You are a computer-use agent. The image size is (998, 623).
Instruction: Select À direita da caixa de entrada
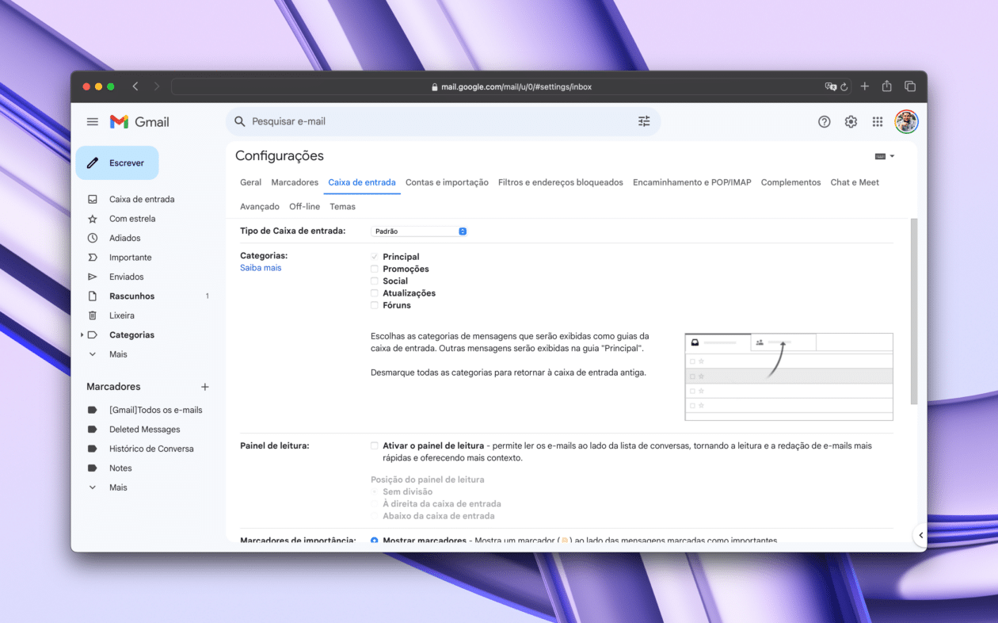click(x=375, y=504)
